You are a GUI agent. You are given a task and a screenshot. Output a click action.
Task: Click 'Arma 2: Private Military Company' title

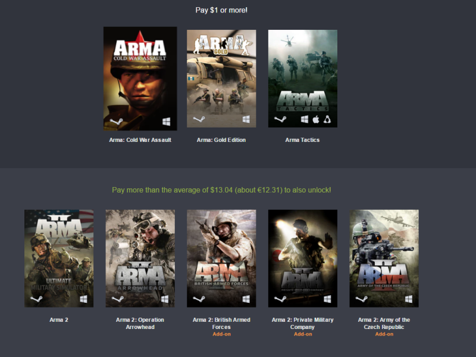[x=303, y=323]
